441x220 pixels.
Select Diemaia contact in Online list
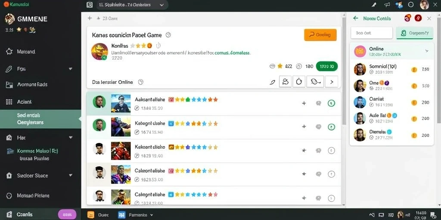[x=391, y=134]
